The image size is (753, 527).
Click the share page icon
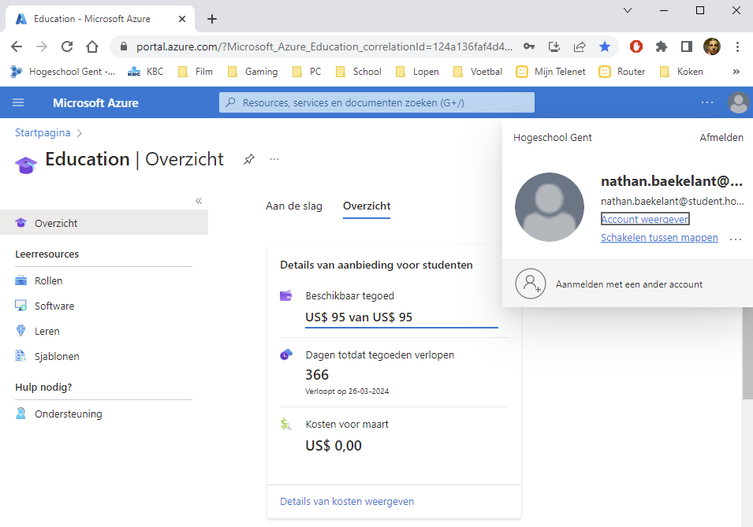pos(580,46)
